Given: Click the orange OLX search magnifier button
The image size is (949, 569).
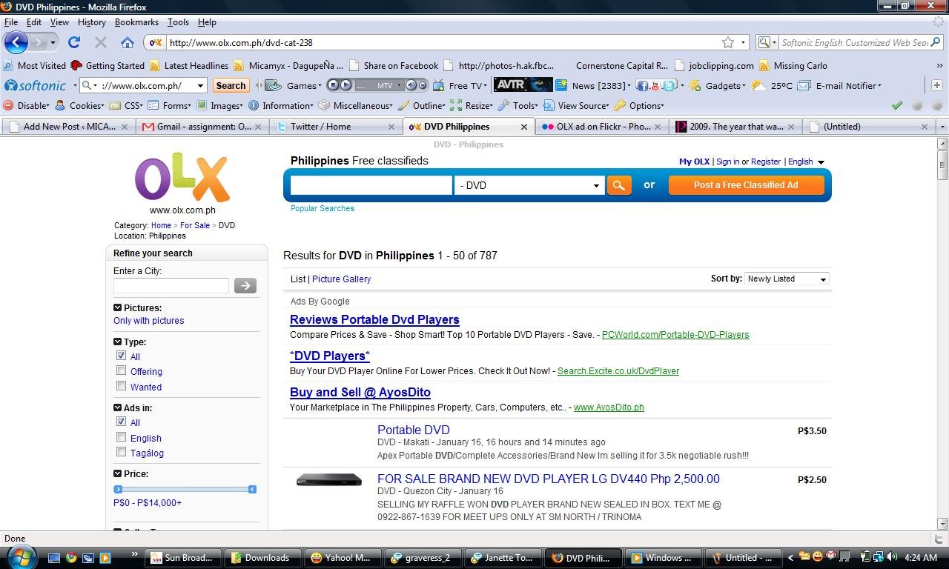Looking at the screenshot, I should point(619,185).
